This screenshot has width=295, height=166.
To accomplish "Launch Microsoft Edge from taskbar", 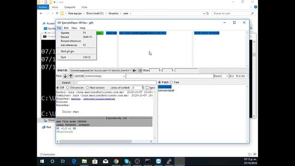I will [x=74, y=161].
